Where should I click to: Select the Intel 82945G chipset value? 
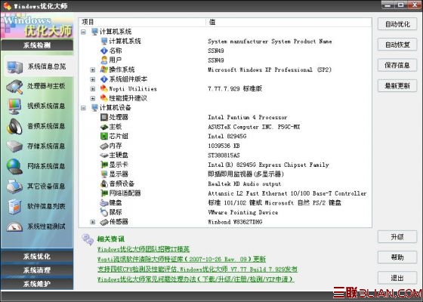tap(227, 137)
